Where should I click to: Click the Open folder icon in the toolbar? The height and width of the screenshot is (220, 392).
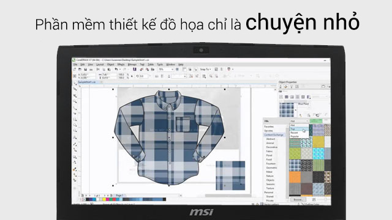[80, 69]
